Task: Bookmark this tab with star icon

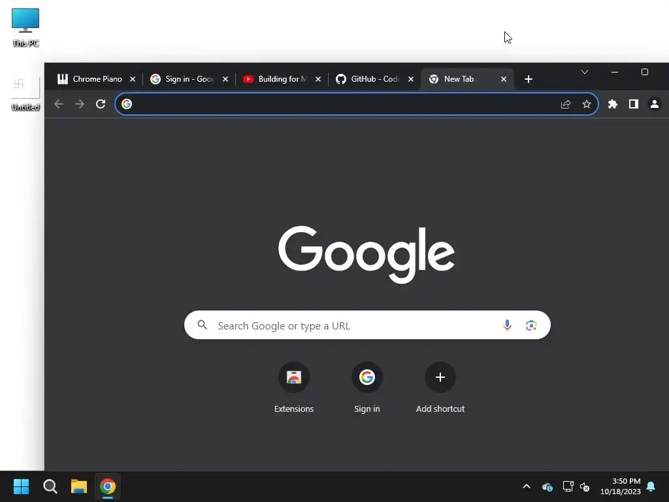Action: pyautogui.click(x=587, y=104)
